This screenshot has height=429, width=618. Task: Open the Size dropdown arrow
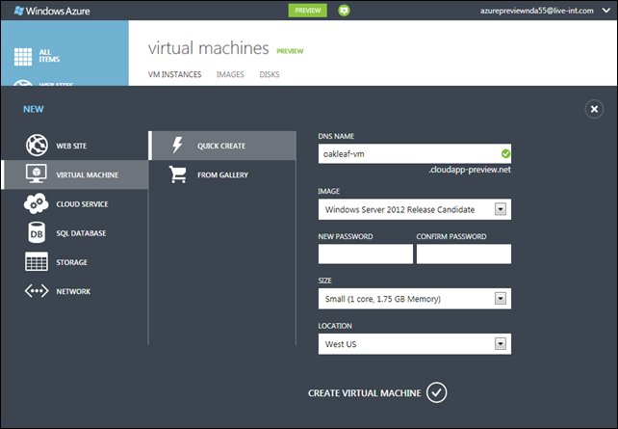501,299
